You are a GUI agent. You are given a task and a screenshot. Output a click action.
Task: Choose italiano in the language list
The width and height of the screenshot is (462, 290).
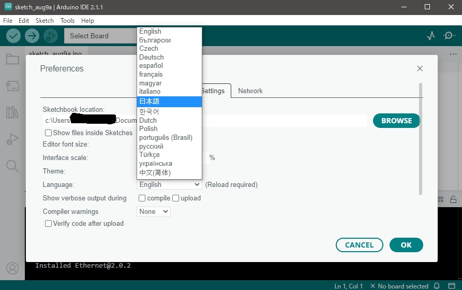click(x=169, y=92)
